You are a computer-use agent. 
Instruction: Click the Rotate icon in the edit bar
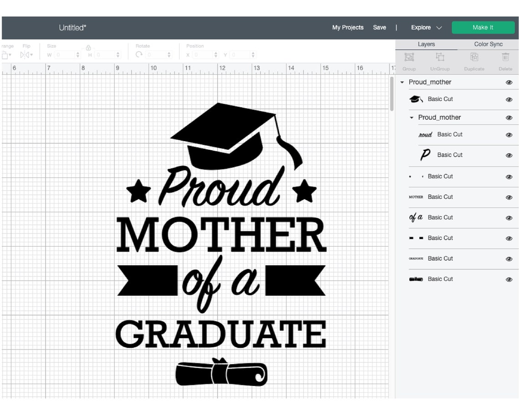click(139, 55)
